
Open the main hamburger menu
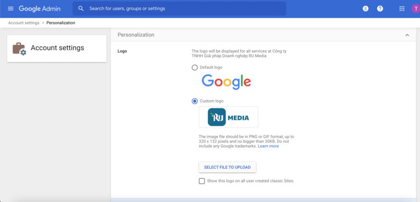[10, 9]
